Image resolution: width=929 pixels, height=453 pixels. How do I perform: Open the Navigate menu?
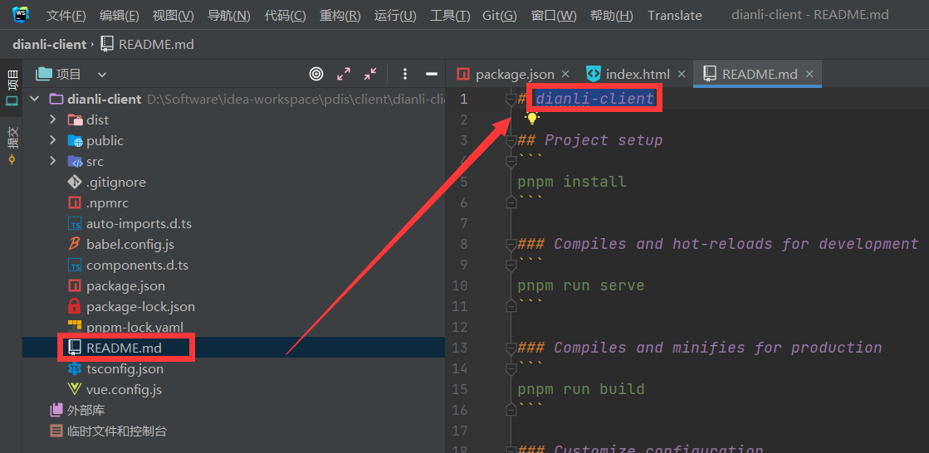(x=228, y=16)
